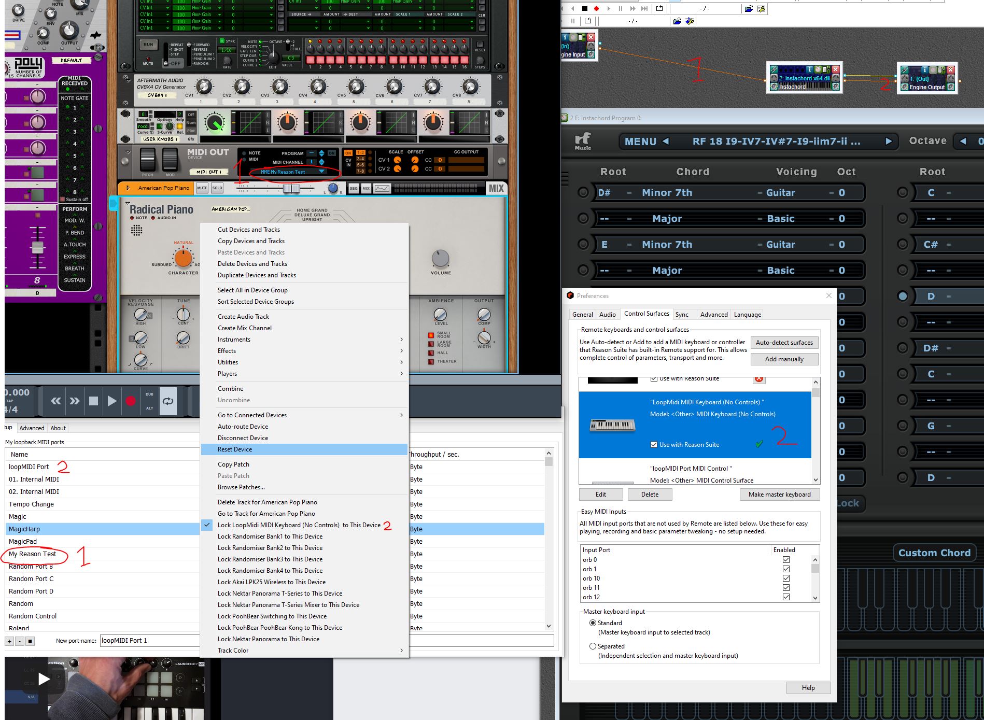Click the Reason transport play button
Screen dimensions: 984x720
(x=112, y=401)
